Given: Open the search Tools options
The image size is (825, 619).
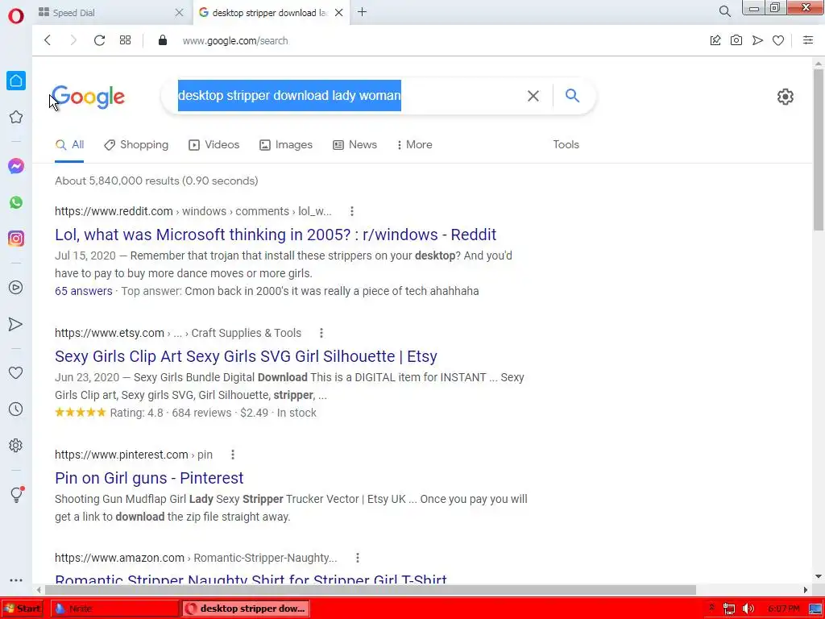Looking at the screenshot, I should pos(566,145).
